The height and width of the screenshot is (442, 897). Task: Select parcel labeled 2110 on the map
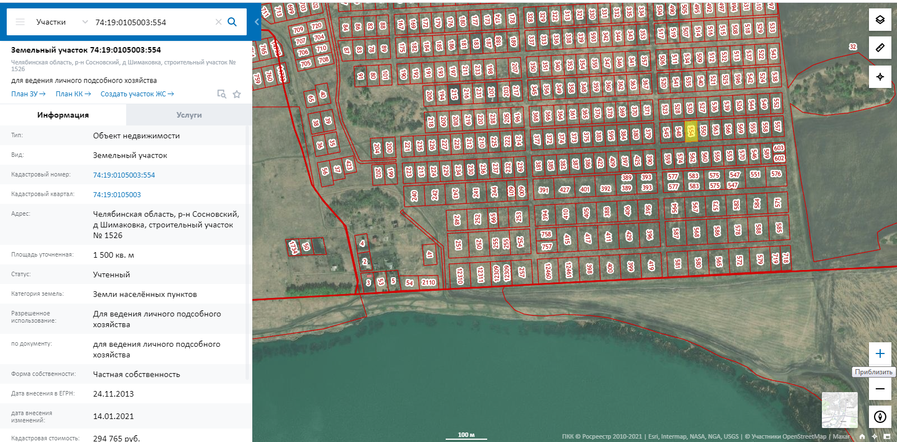click(x=428, y=282)
